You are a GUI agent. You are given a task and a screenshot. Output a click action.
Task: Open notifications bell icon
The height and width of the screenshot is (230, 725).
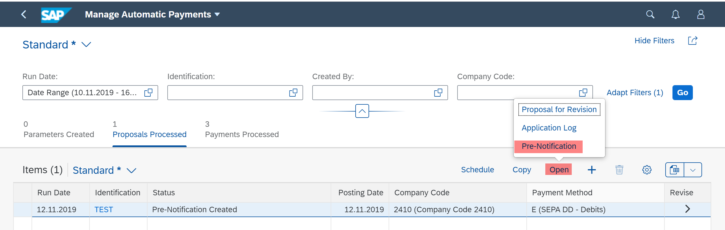pyautogui.click(x=675, y=14)
